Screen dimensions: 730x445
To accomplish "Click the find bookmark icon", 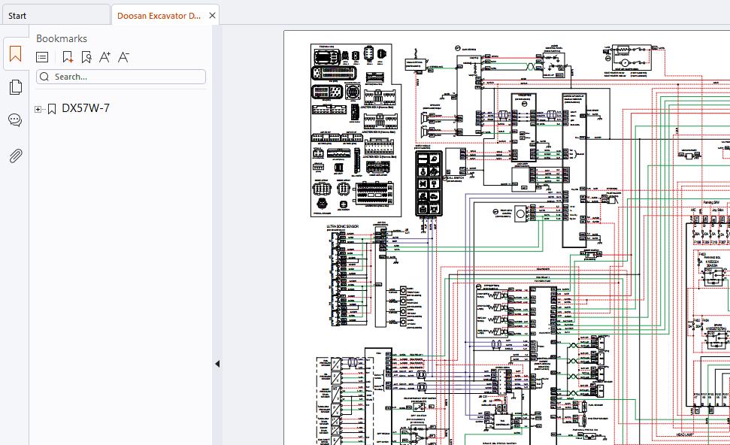I will pyautogui.click(x=86, y=57).
